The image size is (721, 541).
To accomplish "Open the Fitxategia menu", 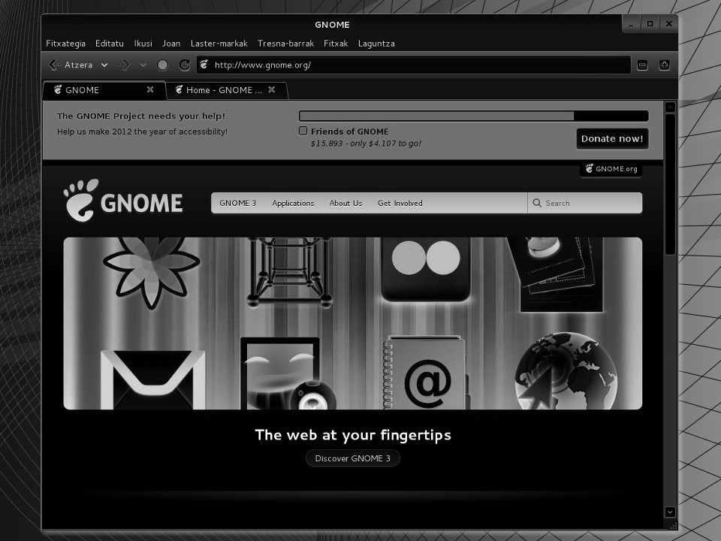I will [x=66, y=44].
